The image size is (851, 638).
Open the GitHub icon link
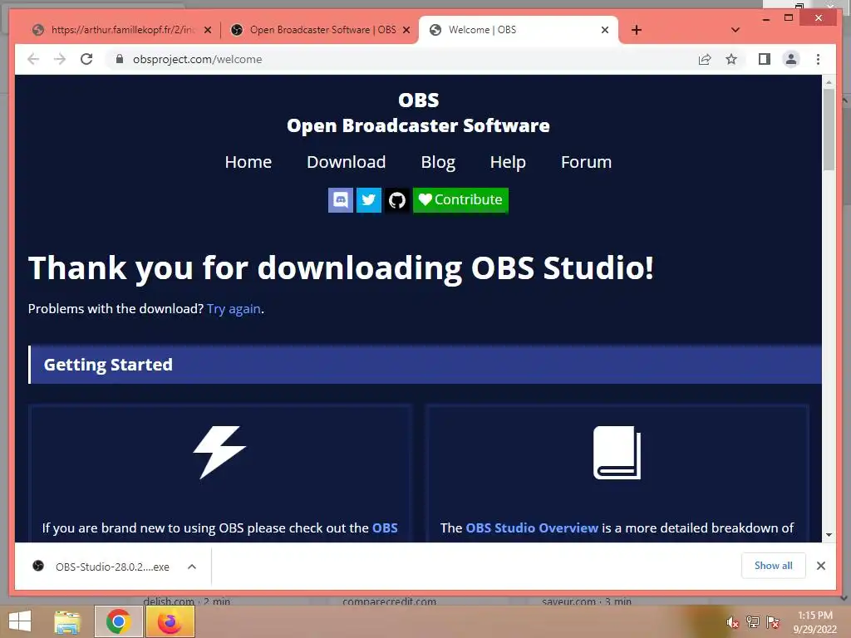point(397,200)
